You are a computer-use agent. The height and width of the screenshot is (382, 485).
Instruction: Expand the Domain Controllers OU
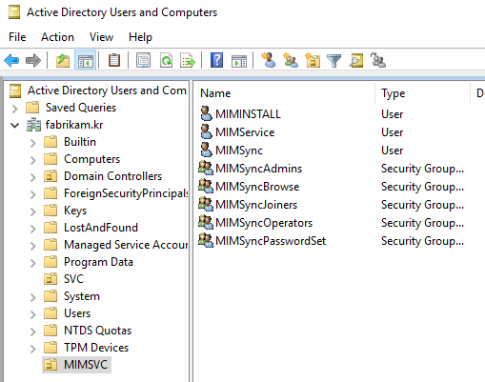32,177
